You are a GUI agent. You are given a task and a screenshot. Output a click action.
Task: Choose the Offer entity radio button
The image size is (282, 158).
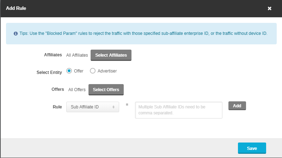(69, 71)
